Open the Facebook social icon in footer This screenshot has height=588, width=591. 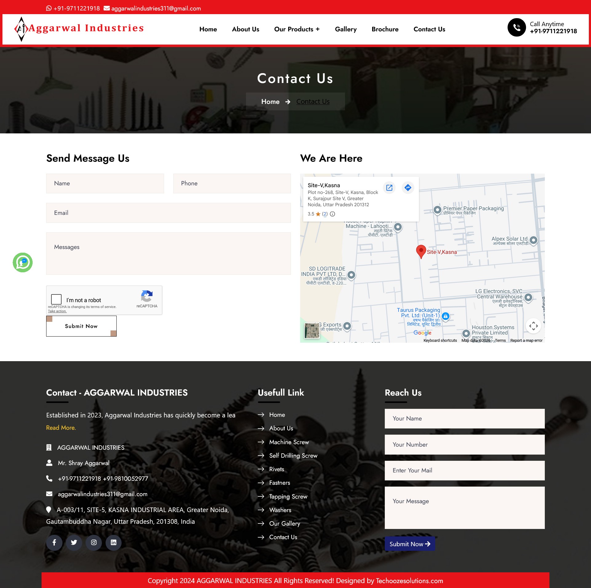(x=54, y=543)
